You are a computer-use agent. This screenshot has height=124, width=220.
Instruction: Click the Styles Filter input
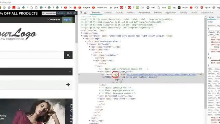214,22
